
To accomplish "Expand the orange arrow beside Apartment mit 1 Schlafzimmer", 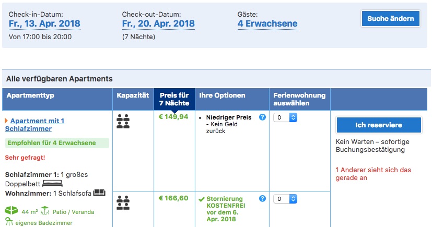I will tap(7, 121).
